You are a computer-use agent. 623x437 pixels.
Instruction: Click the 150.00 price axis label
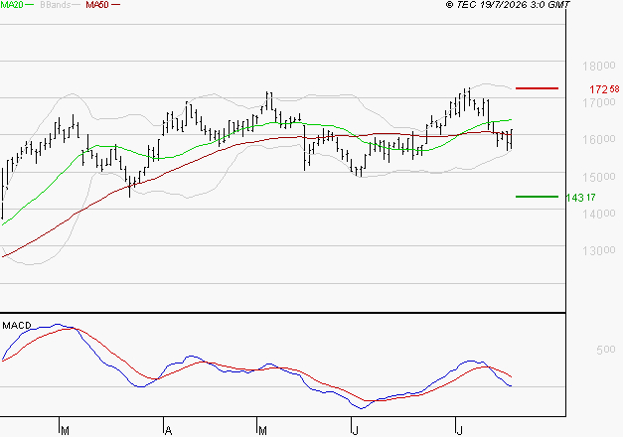599,177
